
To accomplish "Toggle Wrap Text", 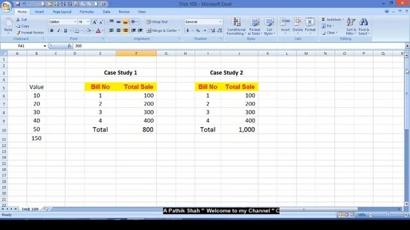I will 157,22.
